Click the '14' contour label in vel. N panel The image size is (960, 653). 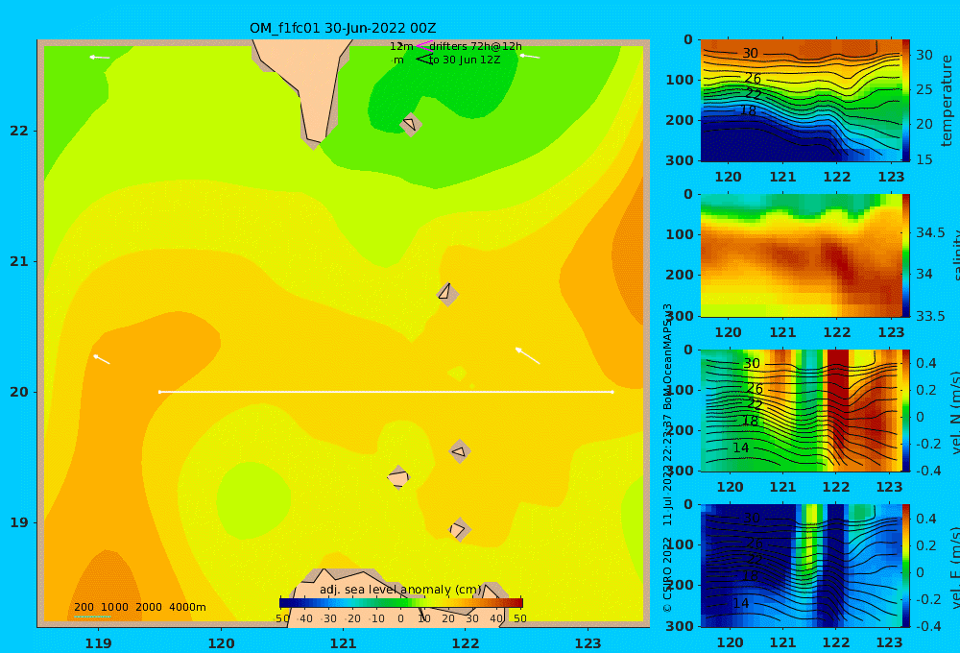pyautogui.click(x=741, y=447)
